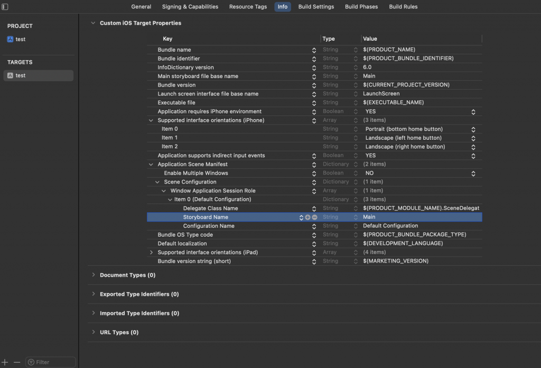Image resolution: width=541 pixels, height=368 pixels.
Task: Click the plus icon on Storyboard Name row
Action: pos(307,217)
